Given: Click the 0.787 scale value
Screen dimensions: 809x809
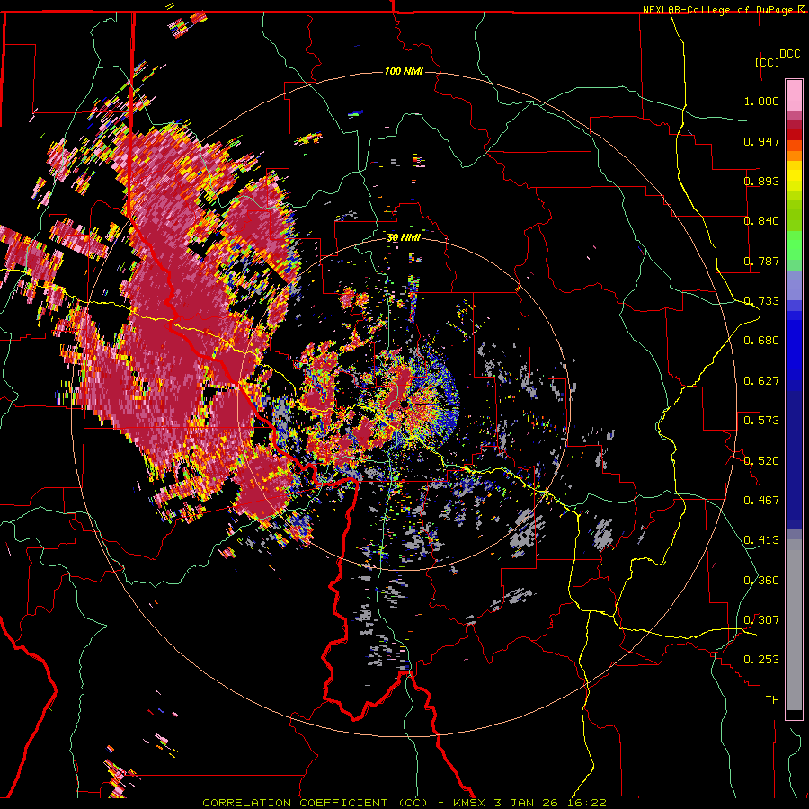Looking at the screenshot, I should pos(761,261).
